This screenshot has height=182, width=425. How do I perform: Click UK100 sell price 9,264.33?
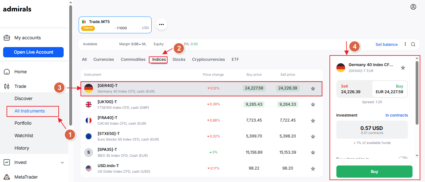click(287, 104)
